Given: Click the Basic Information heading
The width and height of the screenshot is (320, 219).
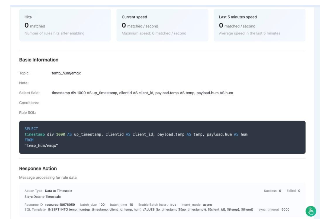Looking at the screenshot, I should [x=39, y=60].
